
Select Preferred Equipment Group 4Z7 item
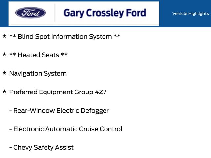[x=58, y=92]
